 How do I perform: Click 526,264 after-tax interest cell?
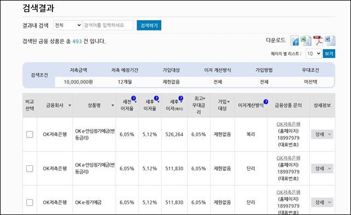[x=174, y=134]
